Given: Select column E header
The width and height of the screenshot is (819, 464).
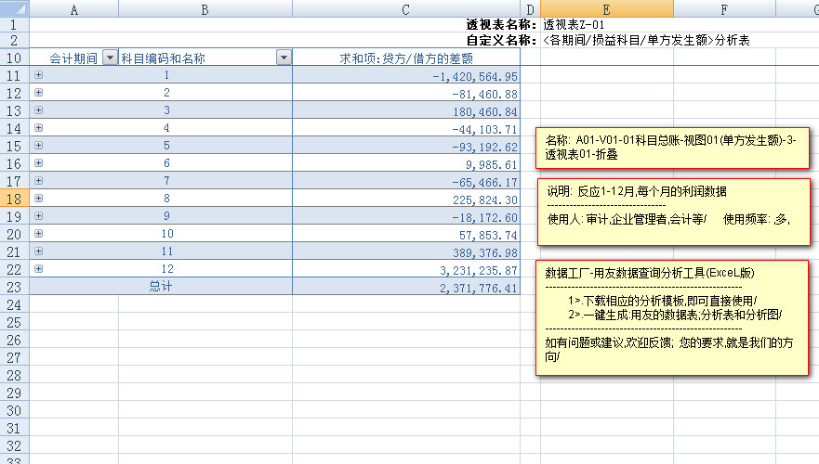Looking at the screenshot, I should [x=606, y=8].
